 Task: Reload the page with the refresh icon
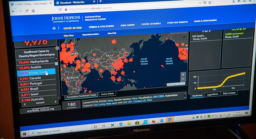27,11
